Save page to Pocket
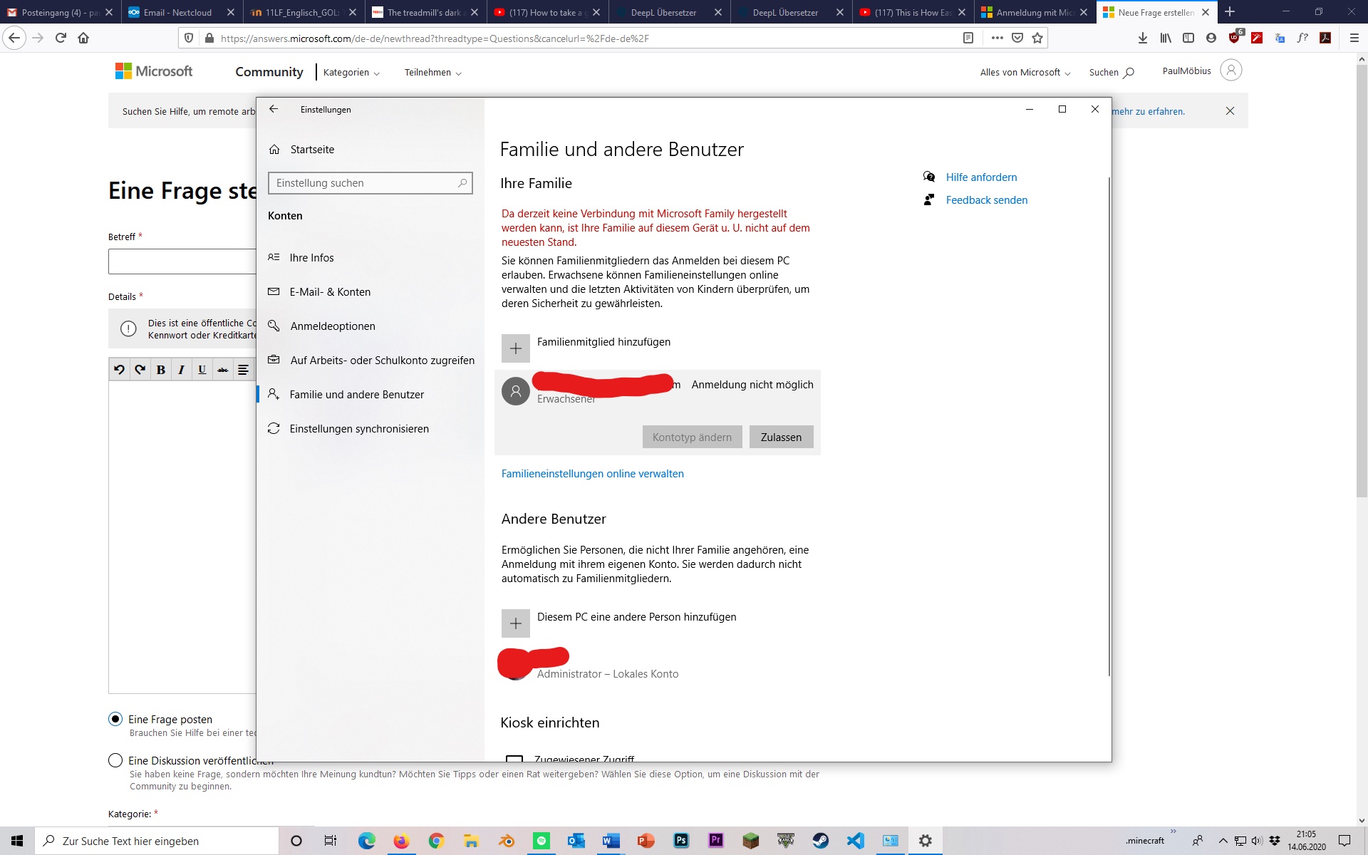 click(x=1017, y=38)
